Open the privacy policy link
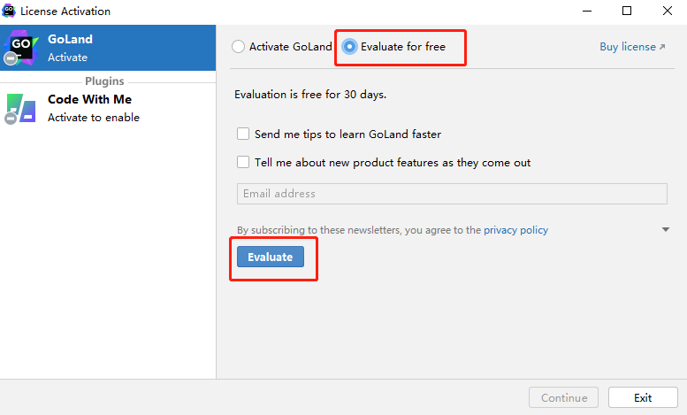 [x=515, y=230]
